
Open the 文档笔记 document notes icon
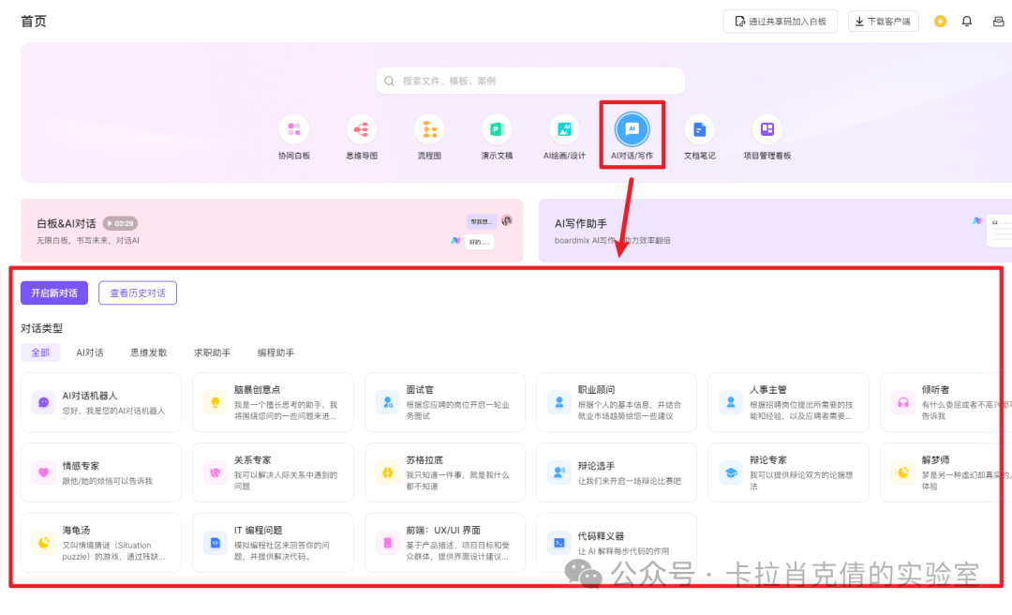coord(699,129)
